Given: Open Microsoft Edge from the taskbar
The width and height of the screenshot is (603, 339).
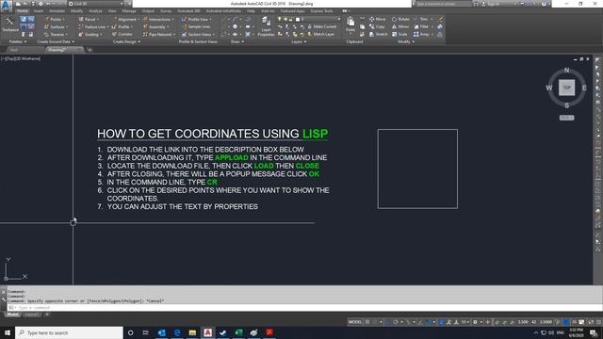Looking at the screenshot, I should pyautogui.click(x=177, y=332).
